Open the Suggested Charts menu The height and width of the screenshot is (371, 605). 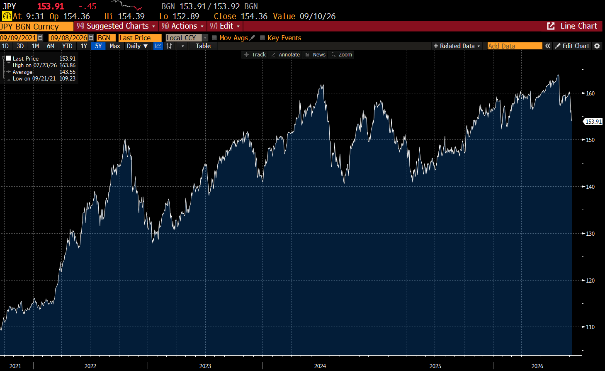tap(116, 26)
